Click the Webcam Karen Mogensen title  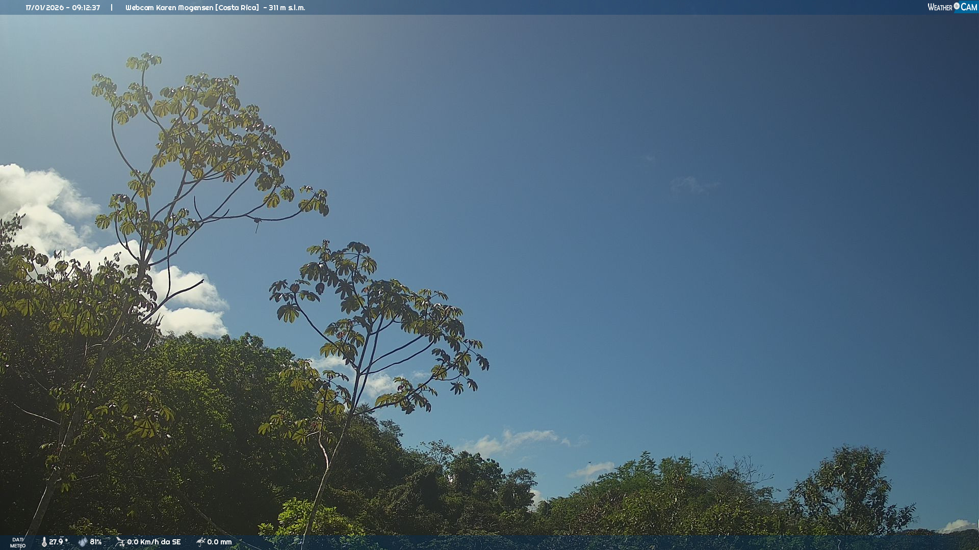coord(169,8)
